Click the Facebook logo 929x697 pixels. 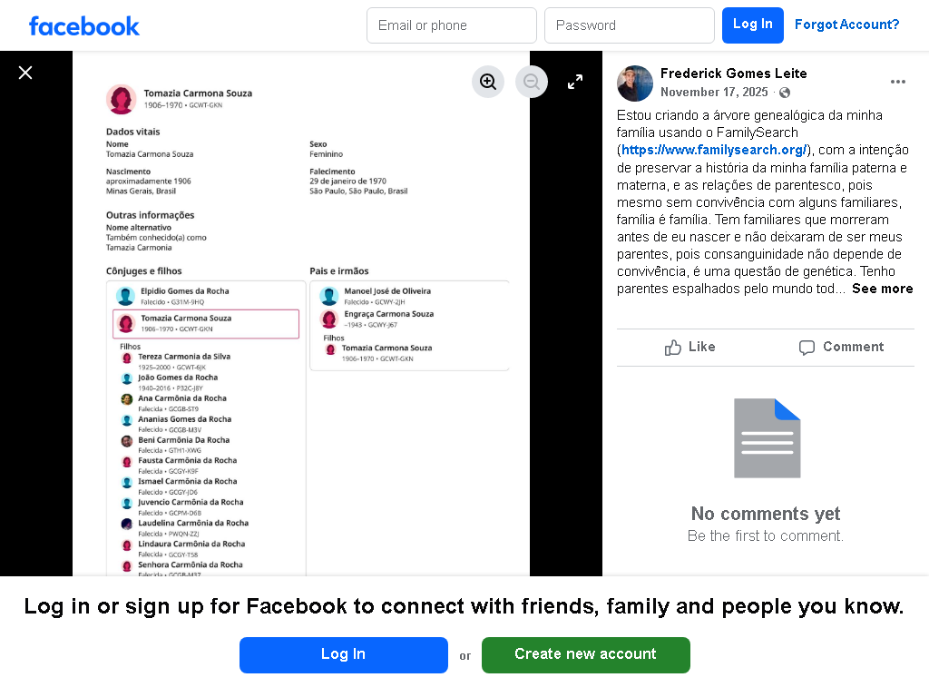click(84, 26)
